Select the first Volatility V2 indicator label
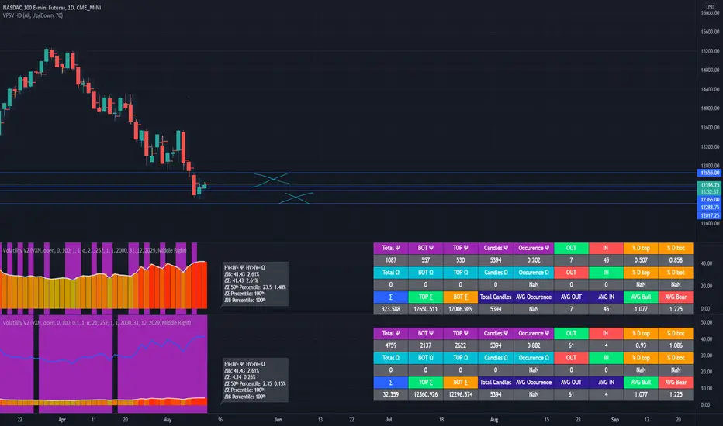 [x=95, y=250]
